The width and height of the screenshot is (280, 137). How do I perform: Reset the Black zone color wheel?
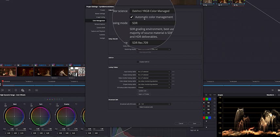click(25, 104)
